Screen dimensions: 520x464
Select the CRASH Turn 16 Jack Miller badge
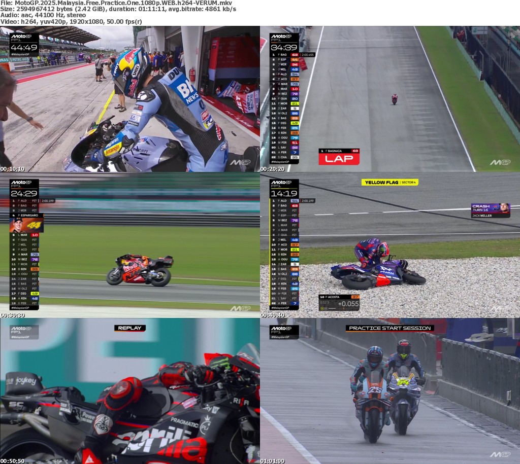click(490, 210)
